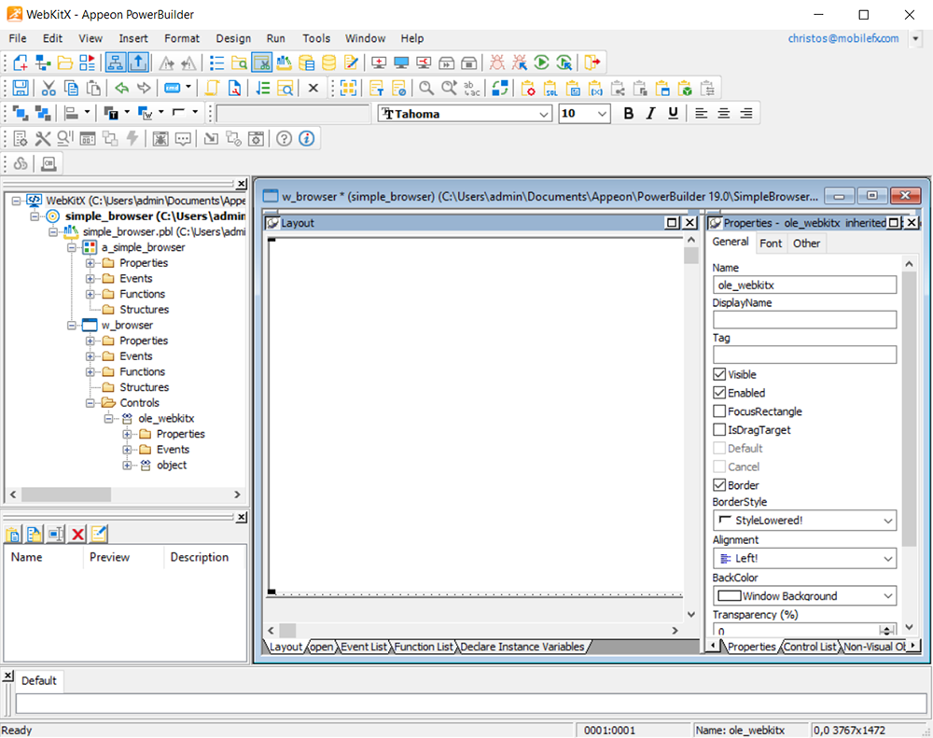Open the Library painter icon
933x738 pixels.
[285, 63]
